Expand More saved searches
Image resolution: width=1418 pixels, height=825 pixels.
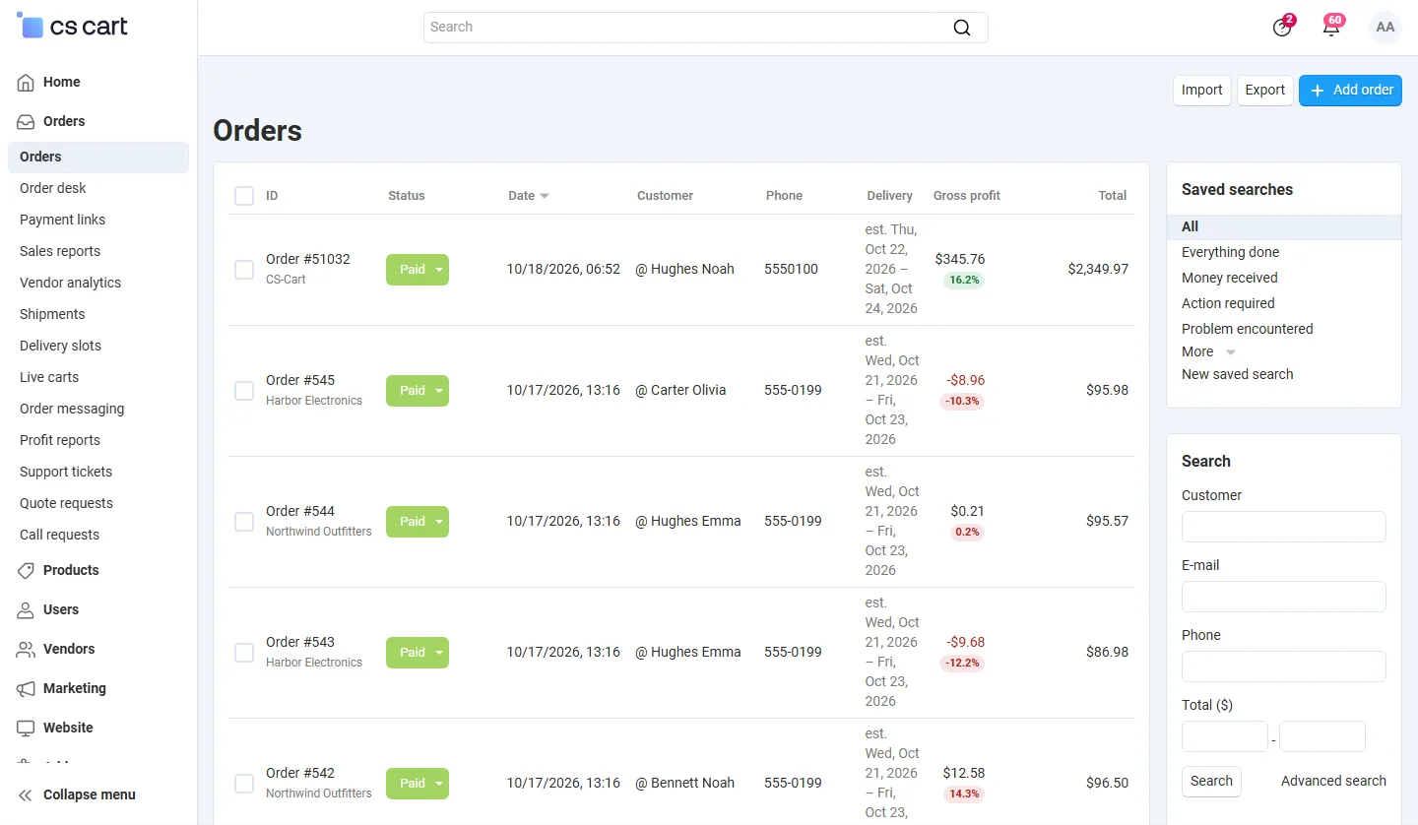(1208, 351)
